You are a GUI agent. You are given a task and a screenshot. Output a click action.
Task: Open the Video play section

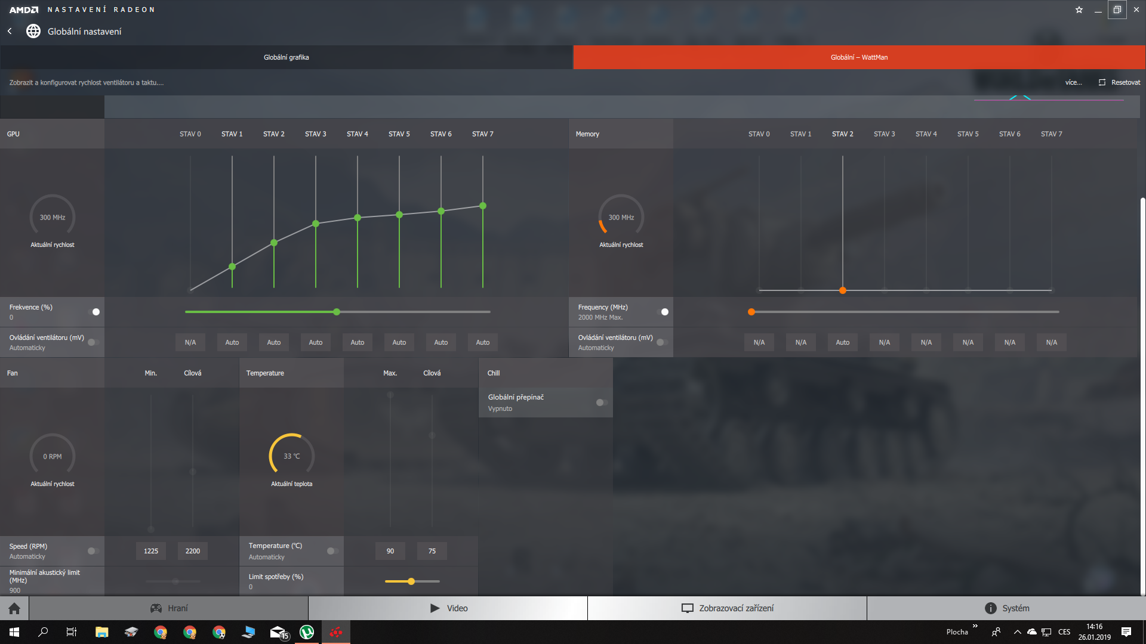tap(448, 608)
